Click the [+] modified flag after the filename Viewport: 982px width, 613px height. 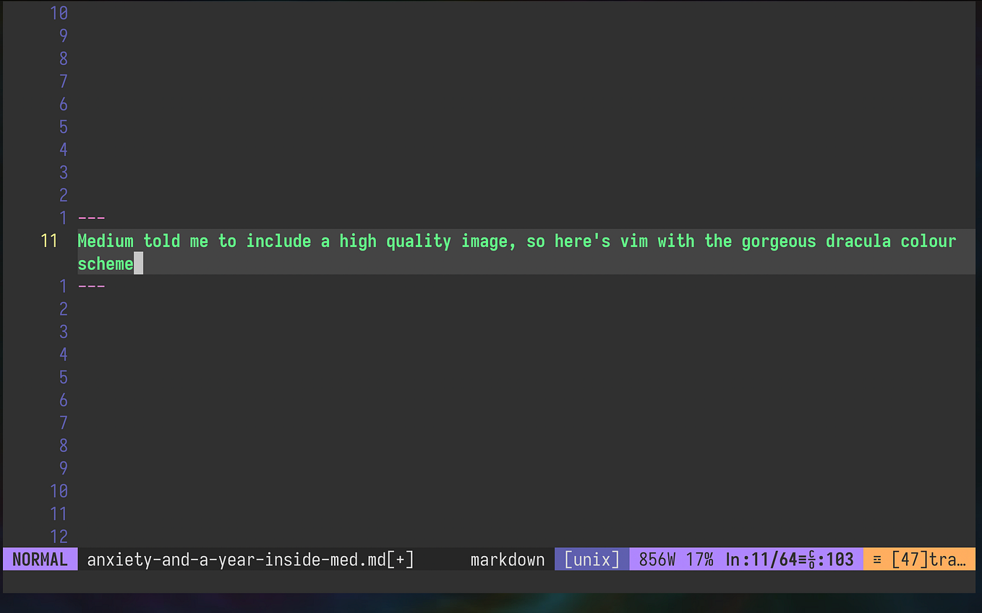[402, 558]
